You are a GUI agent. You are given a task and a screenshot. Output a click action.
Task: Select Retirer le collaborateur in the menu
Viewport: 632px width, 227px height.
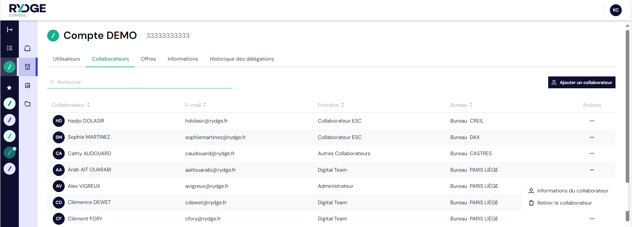click(x=564, y=203)
